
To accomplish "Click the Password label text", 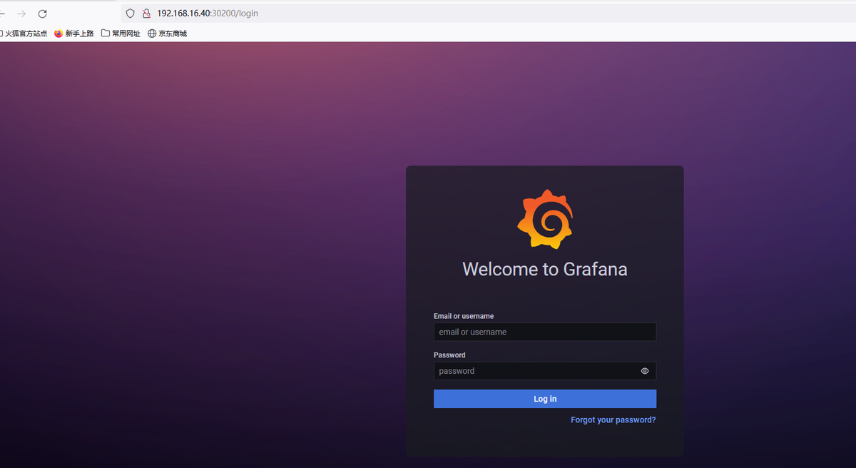I will click(x=449, y=355).
